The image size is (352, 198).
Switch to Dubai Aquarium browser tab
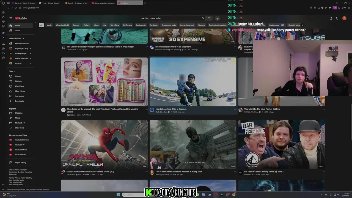tap(104, 3)
